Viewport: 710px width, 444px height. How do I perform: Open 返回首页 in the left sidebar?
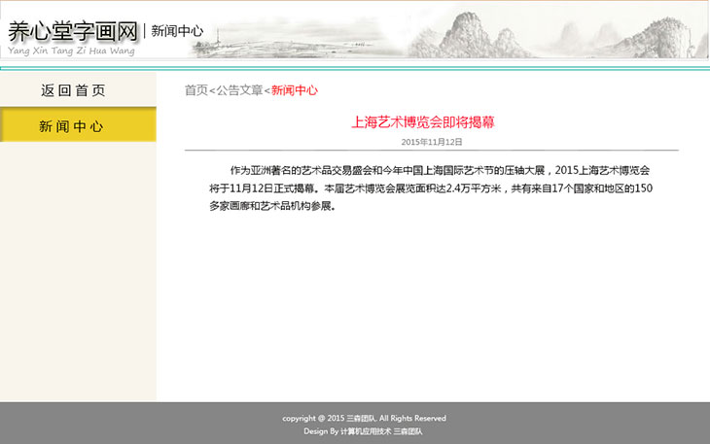[x=74, y=90]
